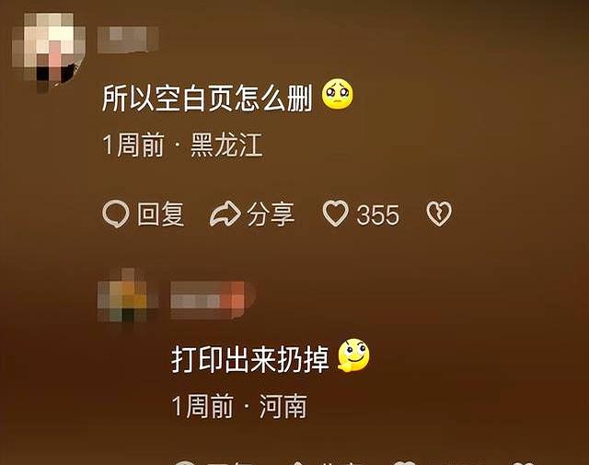The image size is (589, 465).
Task: Open the blurred username above 打印出来扔掉
Action: click(195, 300)
